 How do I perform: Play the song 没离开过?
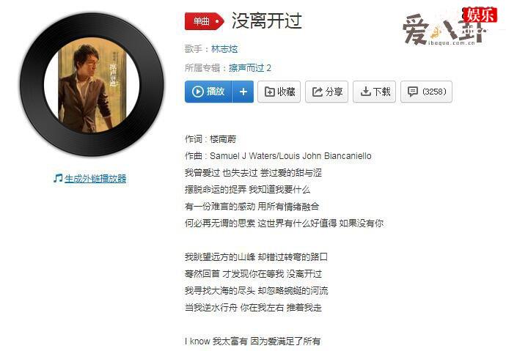pos(208,92)
